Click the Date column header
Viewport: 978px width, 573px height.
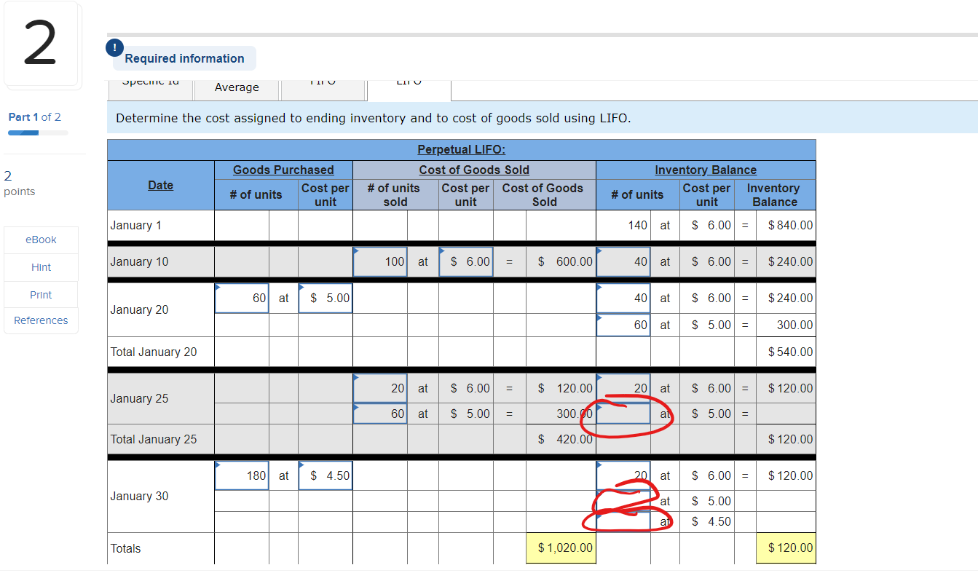click(x=160, y=185)
